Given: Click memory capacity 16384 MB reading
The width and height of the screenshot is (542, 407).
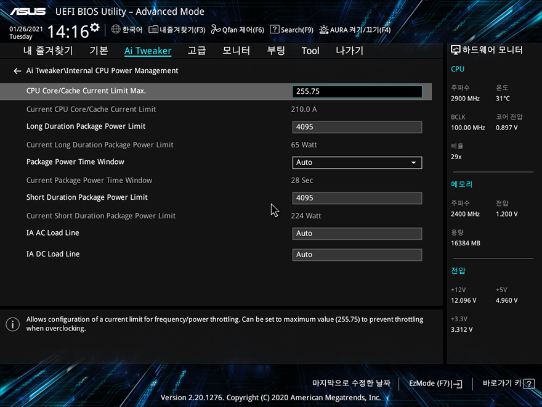Looking at the screenshot, I should coord(465,244).
